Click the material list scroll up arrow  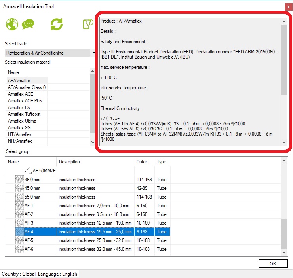(x=93, y=71)
